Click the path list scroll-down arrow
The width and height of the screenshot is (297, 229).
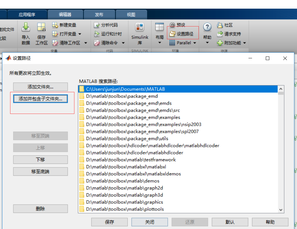click(x=281, y=210)
